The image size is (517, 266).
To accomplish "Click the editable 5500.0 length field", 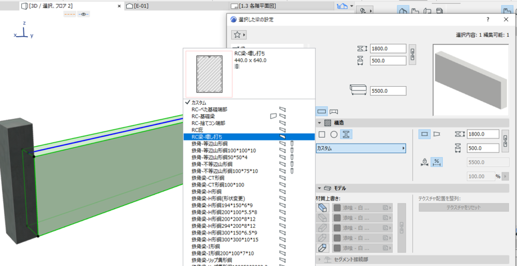I will click(388, 91).
